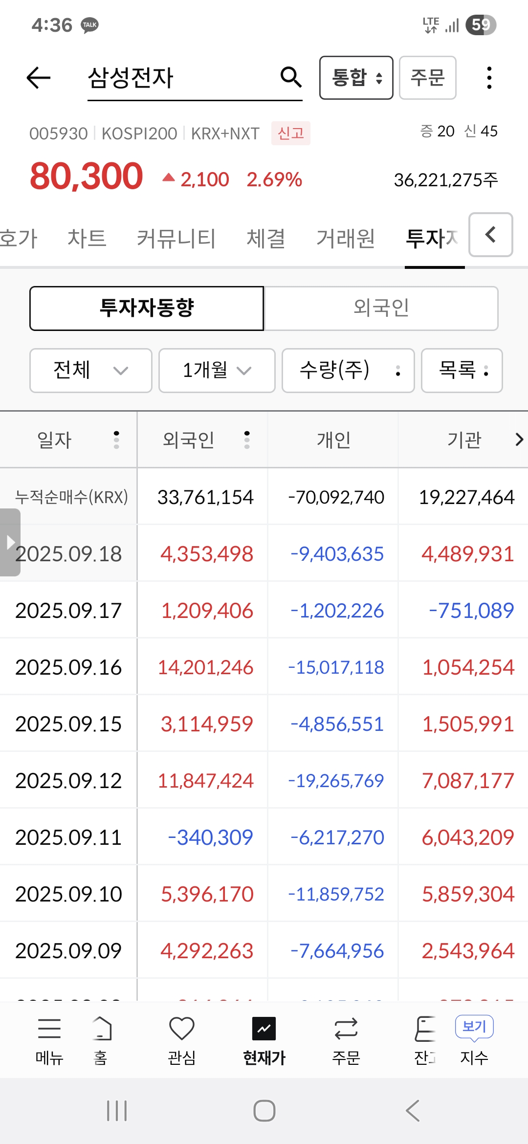
Task: Select the 투자자동향 segment
Action: (x=147, y=308)
